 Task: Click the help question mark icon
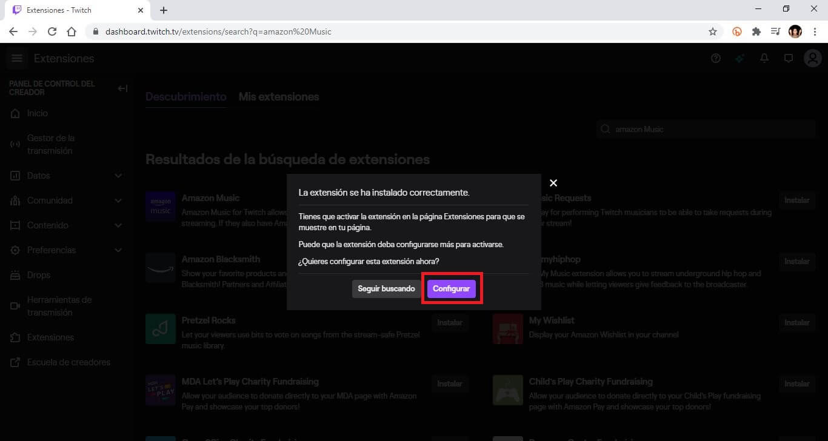tap(716, 58)
